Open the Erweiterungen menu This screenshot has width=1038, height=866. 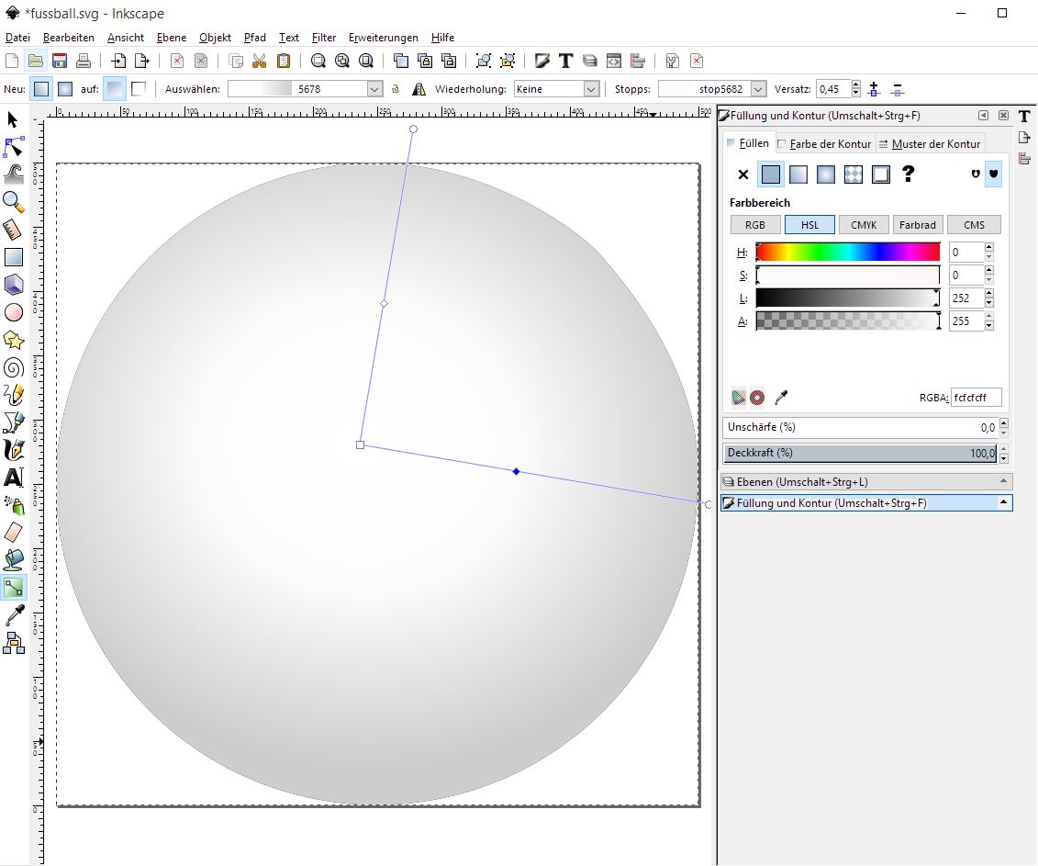(383, 38)
